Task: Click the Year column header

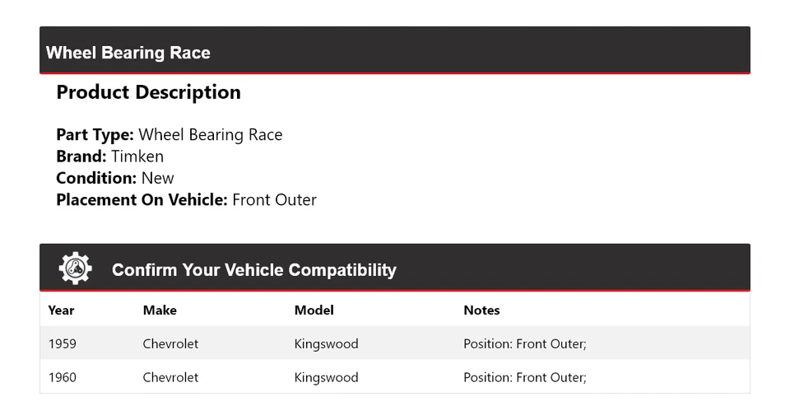Action: [61, 310]
